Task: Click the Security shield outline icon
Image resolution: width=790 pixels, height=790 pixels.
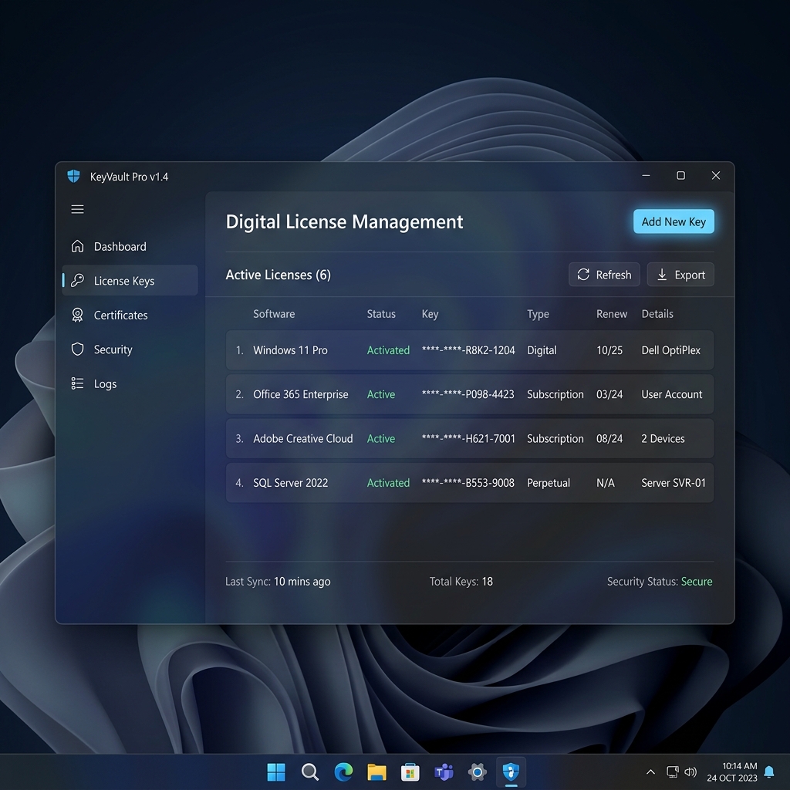Action: tap(77, 349)
